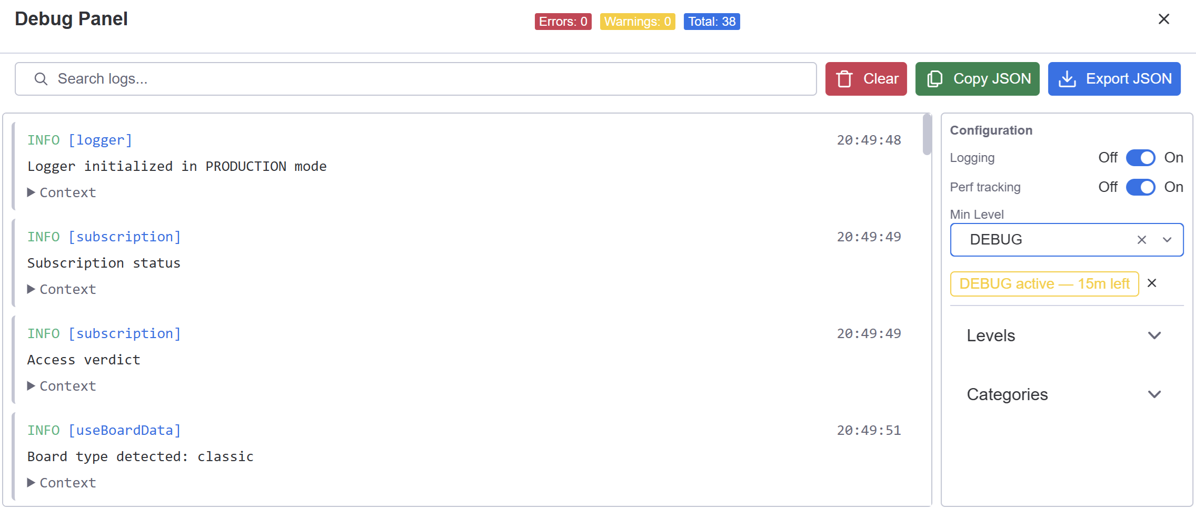Turn off the Logging toggle
Screen dimensions: 1196x509
click(1141, 158)
